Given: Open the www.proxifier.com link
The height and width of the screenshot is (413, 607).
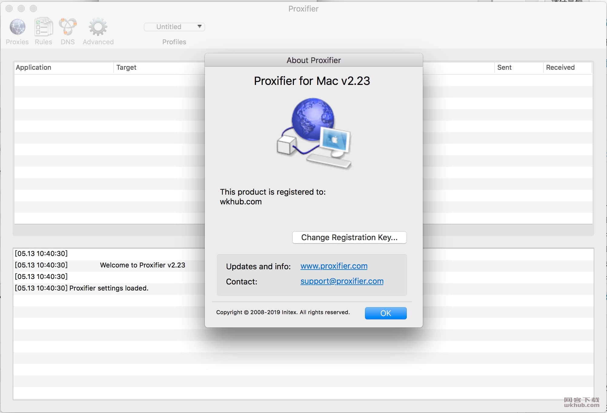Looking at the screenshot, I should 334,266.
